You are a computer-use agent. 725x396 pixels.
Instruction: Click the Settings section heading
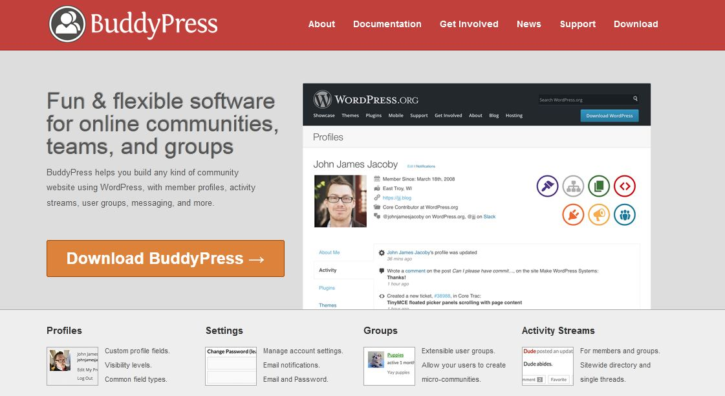[x=224, y=331]
